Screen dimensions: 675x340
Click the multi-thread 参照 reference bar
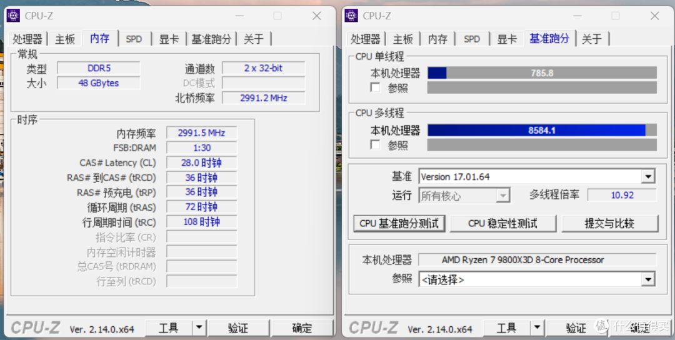[542, 145]
